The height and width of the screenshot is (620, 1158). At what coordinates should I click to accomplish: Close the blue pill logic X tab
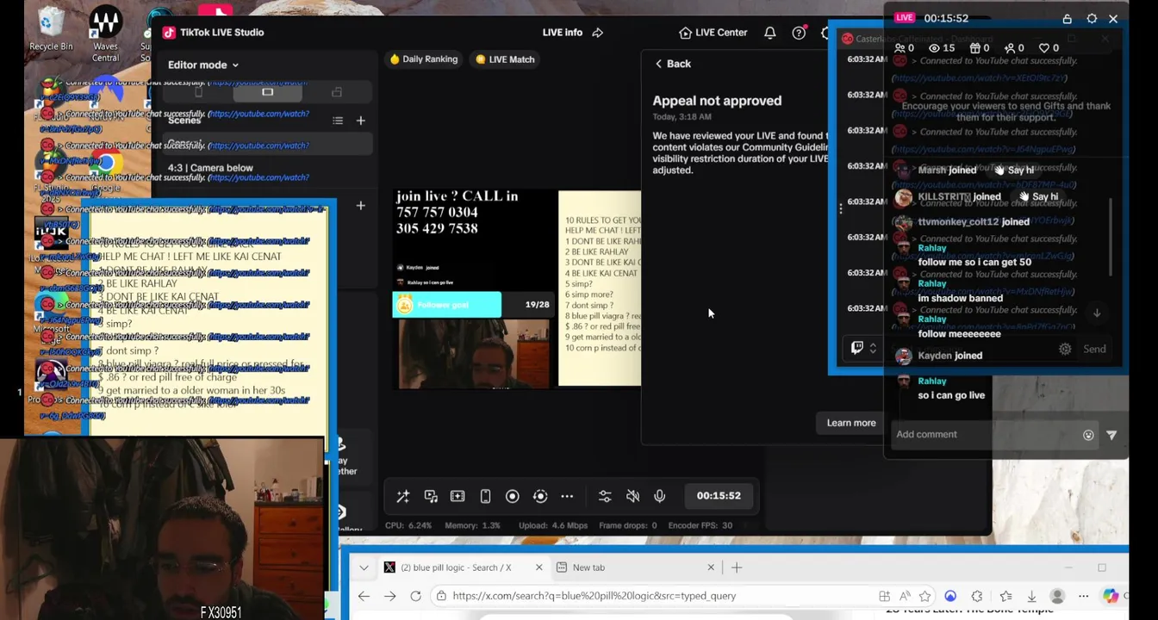[x=539, y=567]
